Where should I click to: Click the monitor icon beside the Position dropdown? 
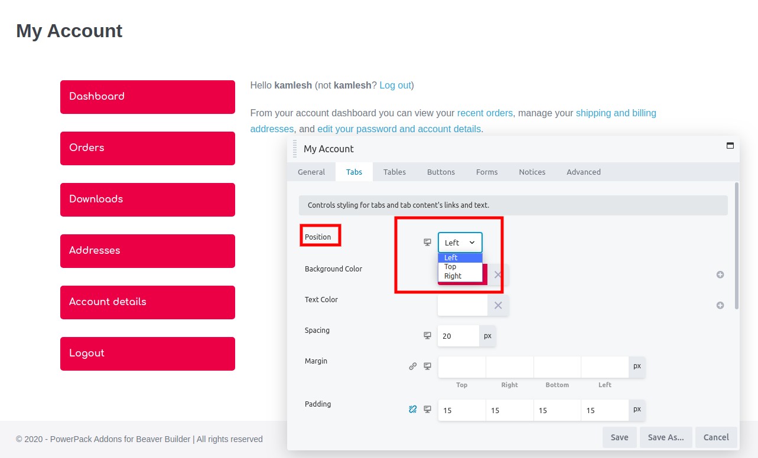tap(427, 241)
